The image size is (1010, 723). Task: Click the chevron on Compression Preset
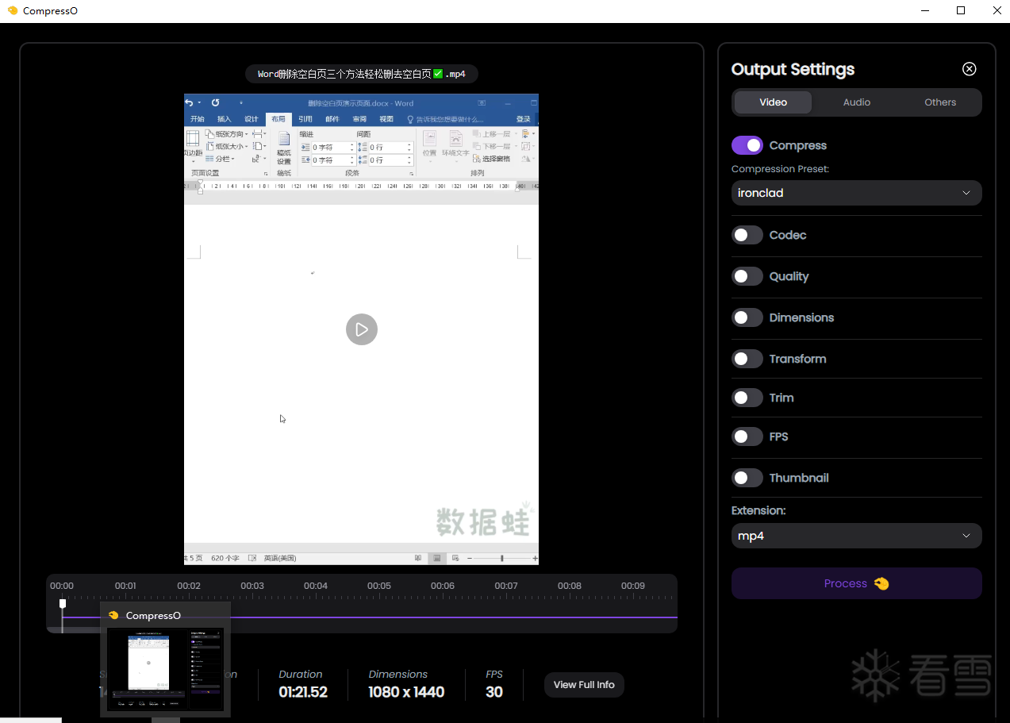click(x=966, y=193)
